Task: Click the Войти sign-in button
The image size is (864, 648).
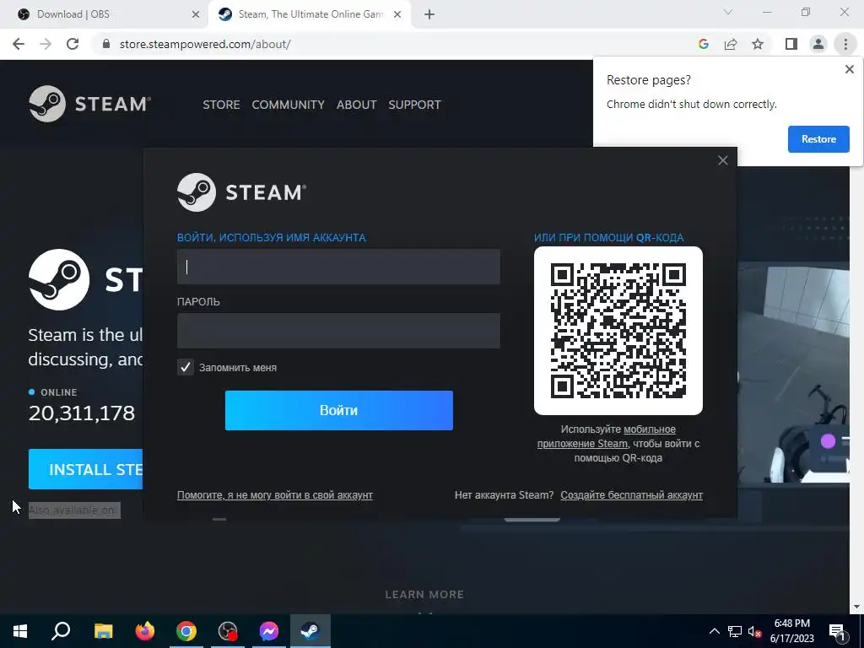Action: coord(339,411)
